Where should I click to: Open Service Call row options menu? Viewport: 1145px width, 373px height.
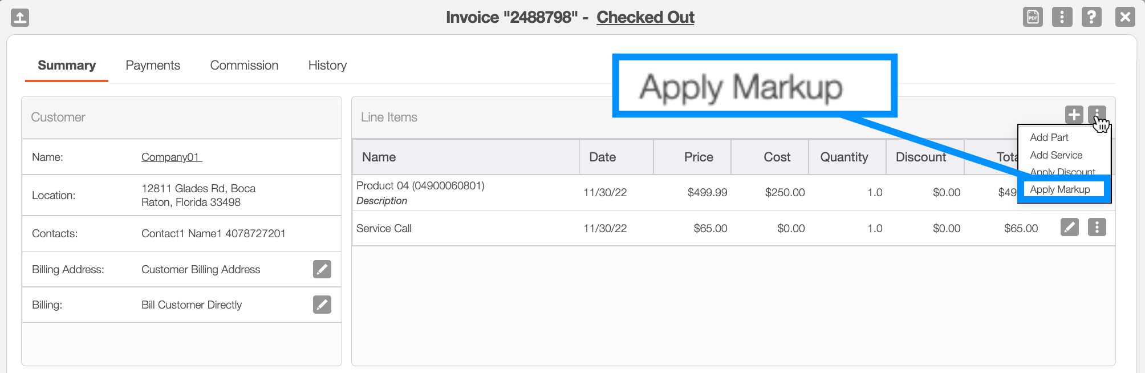[x=1097, y=228]
